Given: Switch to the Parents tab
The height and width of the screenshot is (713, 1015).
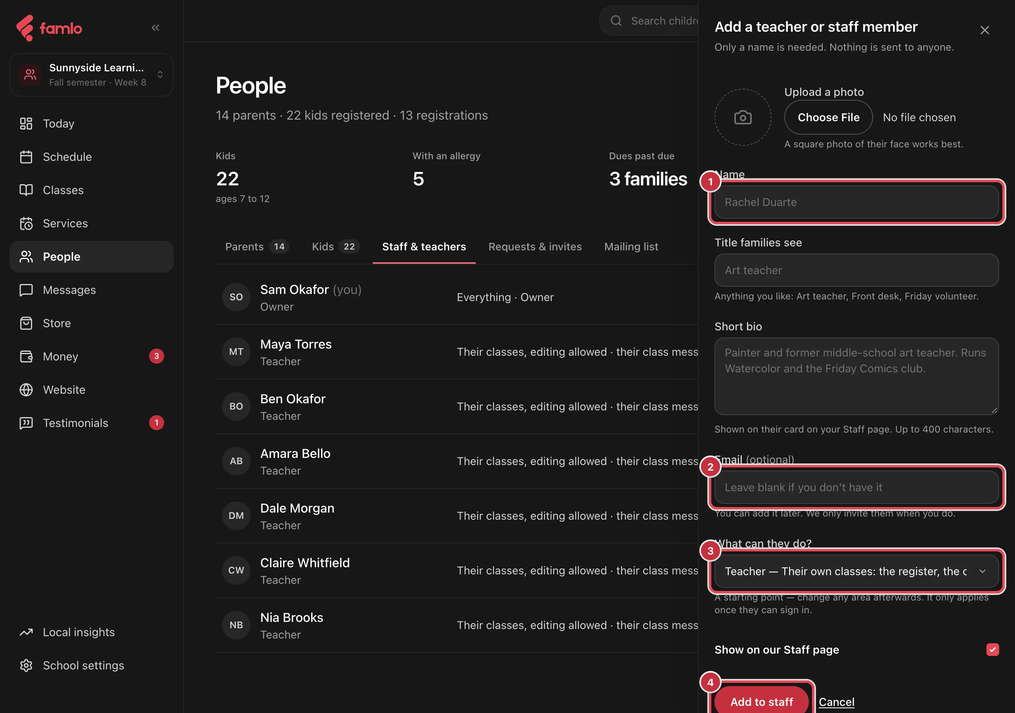Looking at the screenshot, I should (257, 246).
